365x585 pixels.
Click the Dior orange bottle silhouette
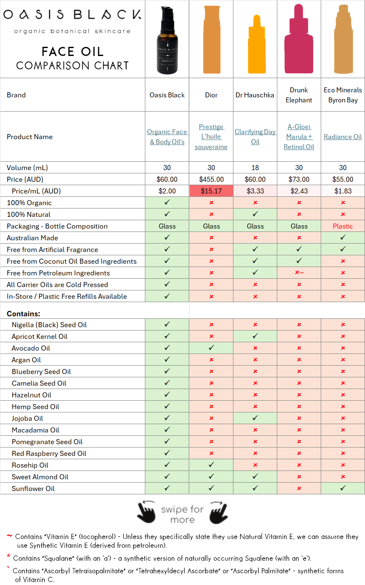[x=211, y=39]
